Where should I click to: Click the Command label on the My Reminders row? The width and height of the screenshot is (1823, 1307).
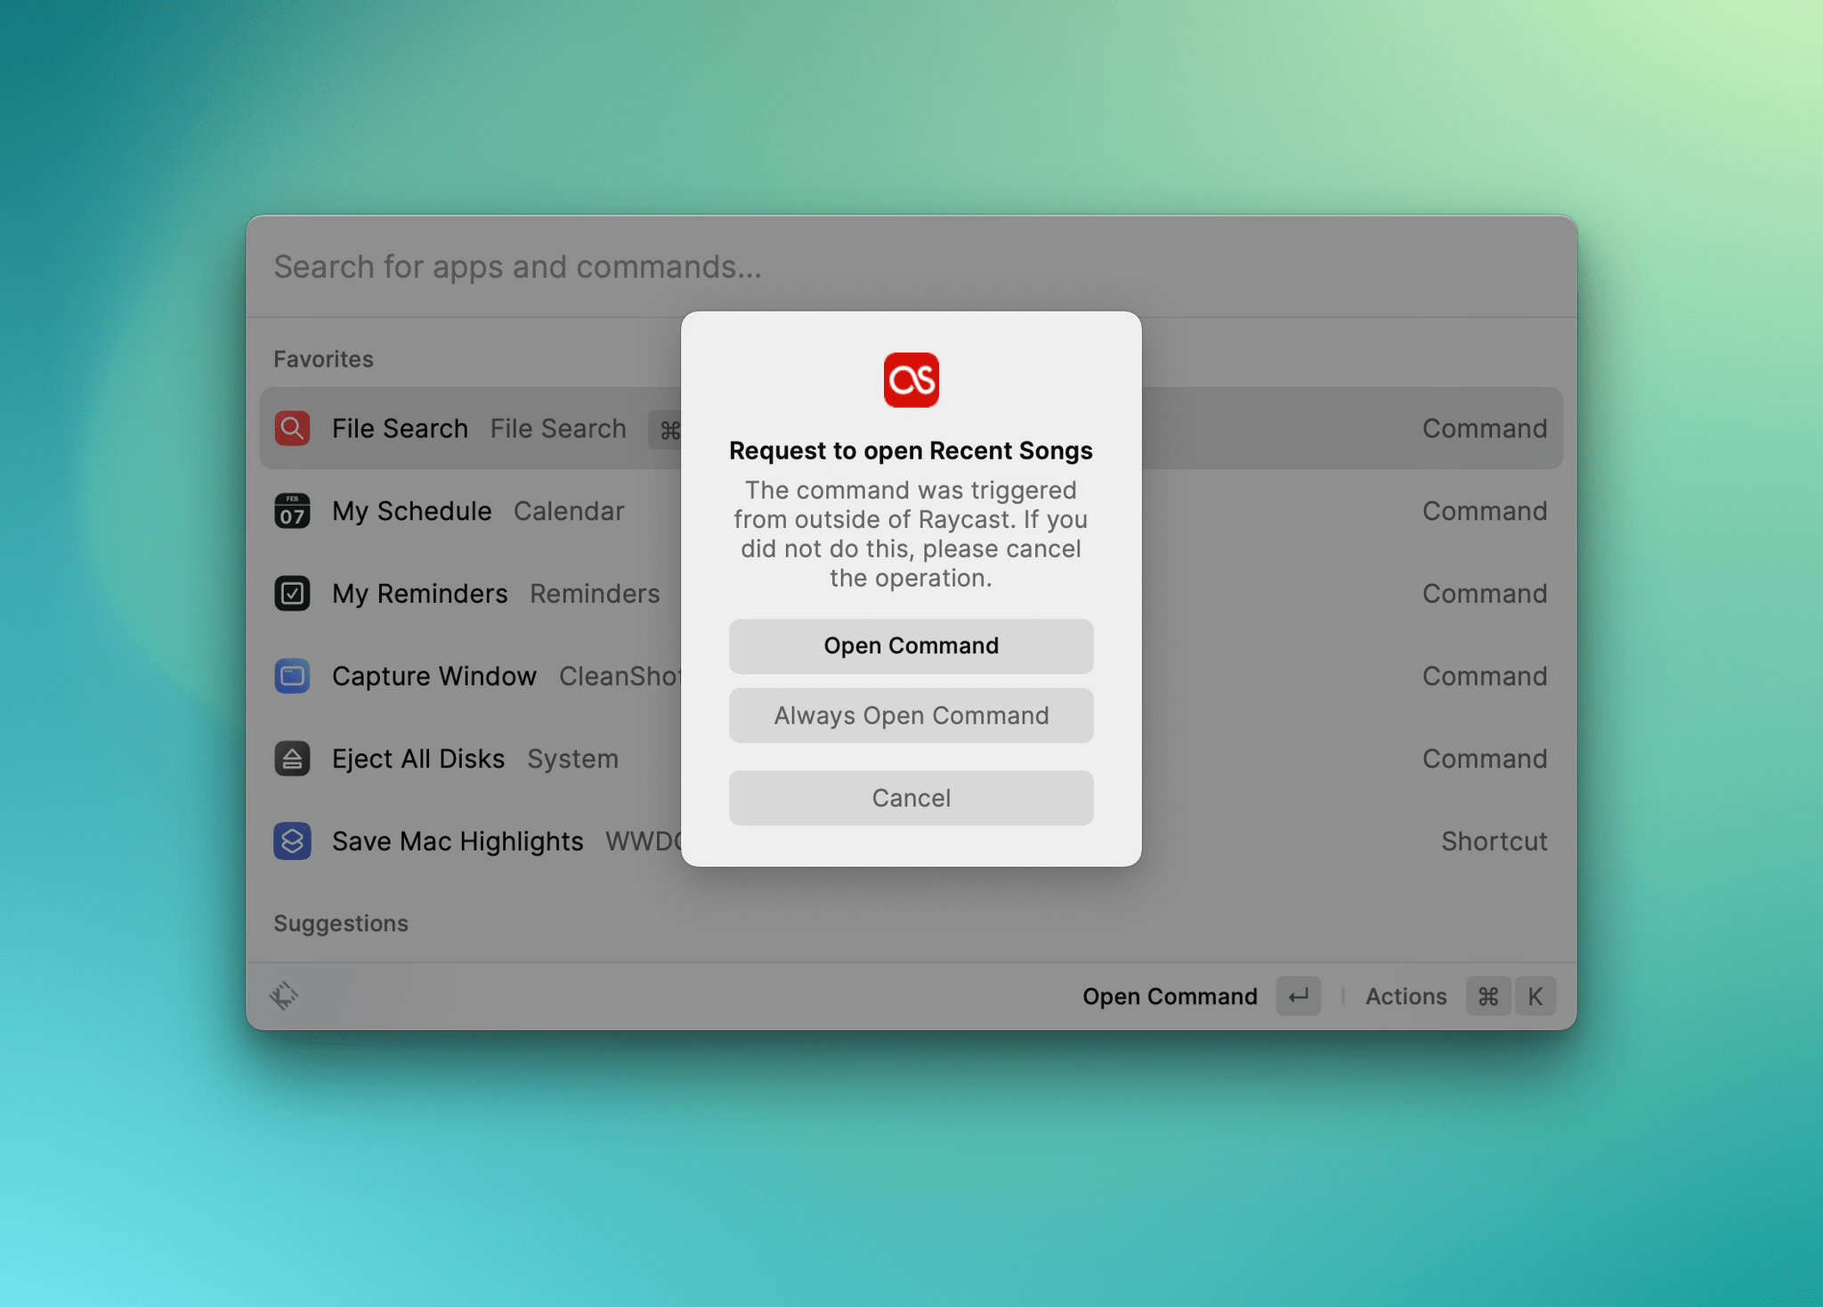pyautogui.click(x=1484, y=593)
